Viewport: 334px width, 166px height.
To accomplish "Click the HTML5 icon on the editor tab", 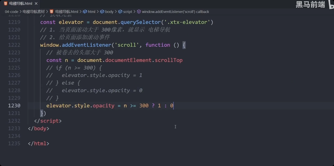I will click(x=6, y=3).
